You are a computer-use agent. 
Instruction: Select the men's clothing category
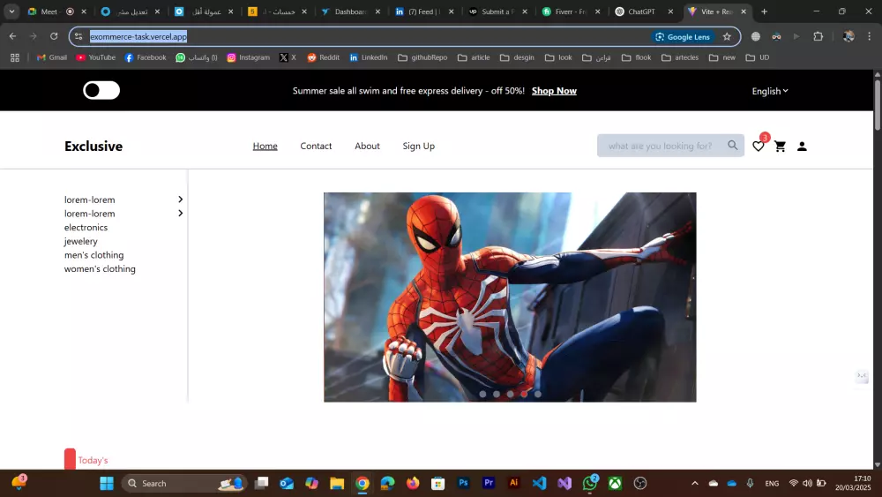tap(94, 255)
